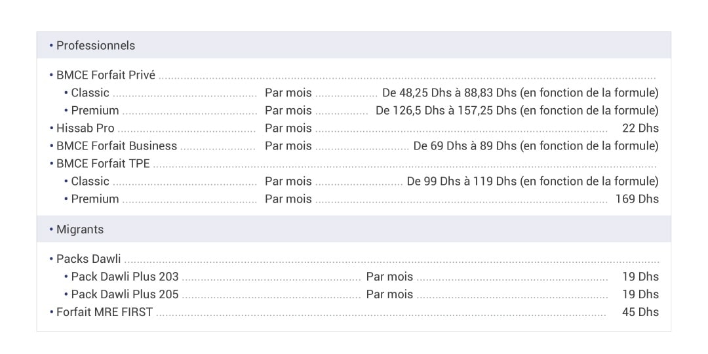
Task: Select Premium under BMCE Forfait TPE
Action: pos(95,199)
